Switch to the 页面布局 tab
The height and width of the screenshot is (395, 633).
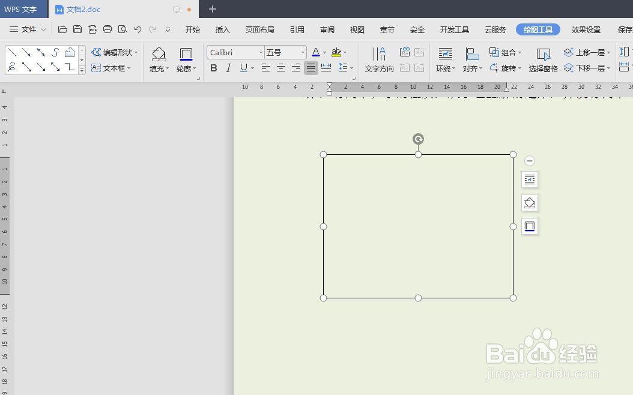coord(259,30)
